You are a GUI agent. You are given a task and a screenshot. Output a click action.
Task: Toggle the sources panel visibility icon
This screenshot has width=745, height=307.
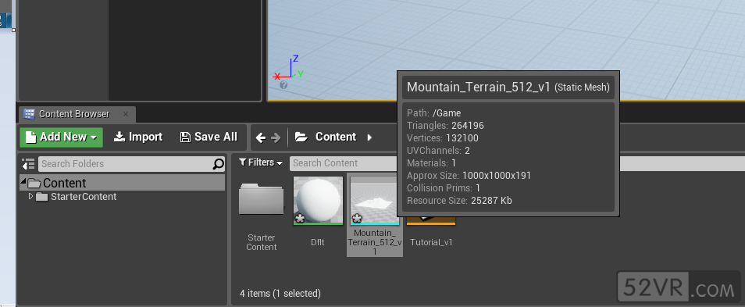(29, 164)
